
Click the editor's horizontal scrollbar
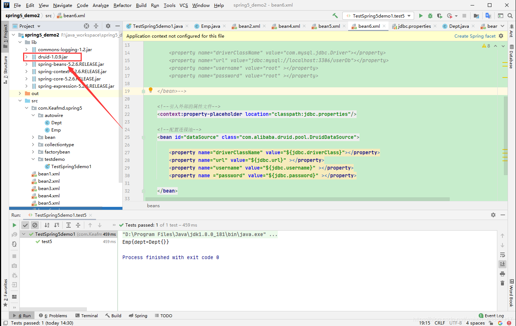(297, 199)
